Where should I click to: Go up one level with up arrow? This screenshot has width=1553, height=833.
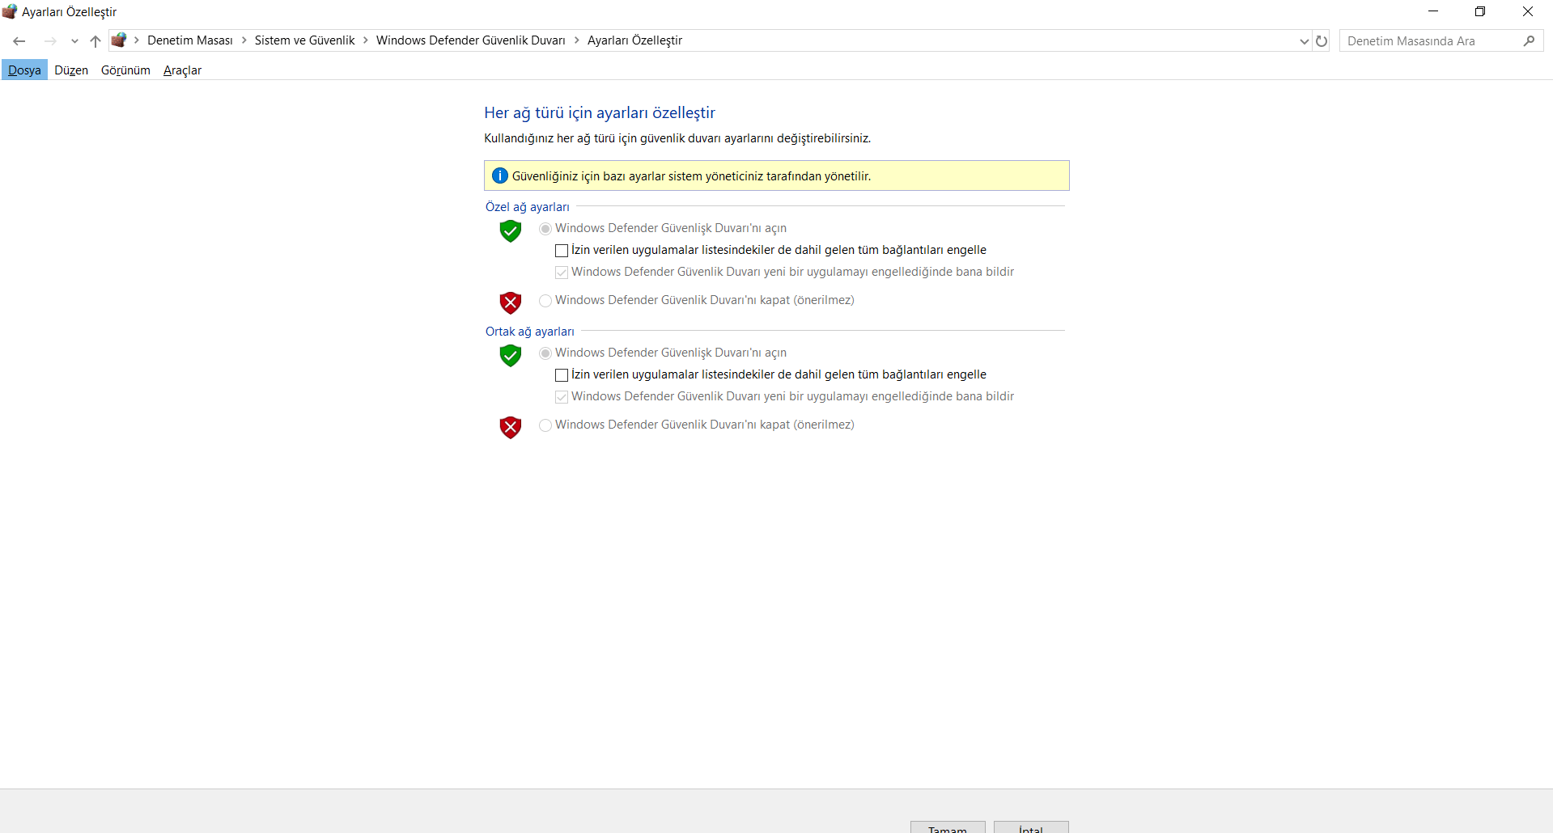click(95, 40)
